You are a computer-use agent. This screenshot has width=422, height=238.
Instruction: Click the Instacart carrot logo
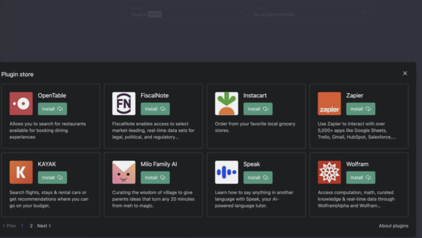(x=227, y=104)
